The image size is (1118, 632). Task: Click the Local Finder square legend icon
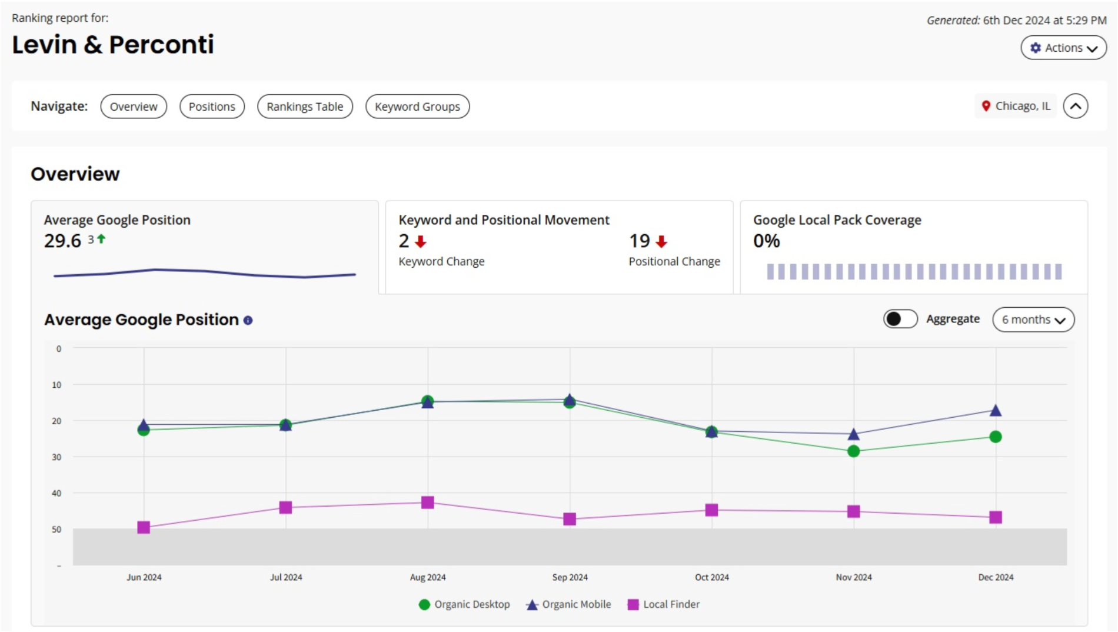633,605
